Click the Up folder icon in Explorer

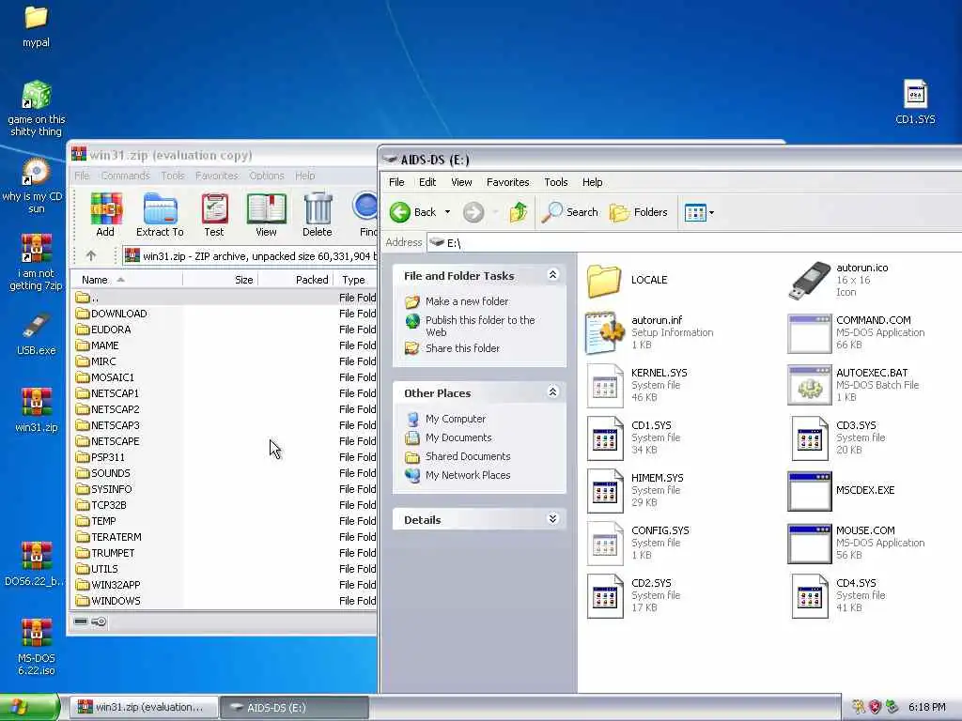(519, 212)
